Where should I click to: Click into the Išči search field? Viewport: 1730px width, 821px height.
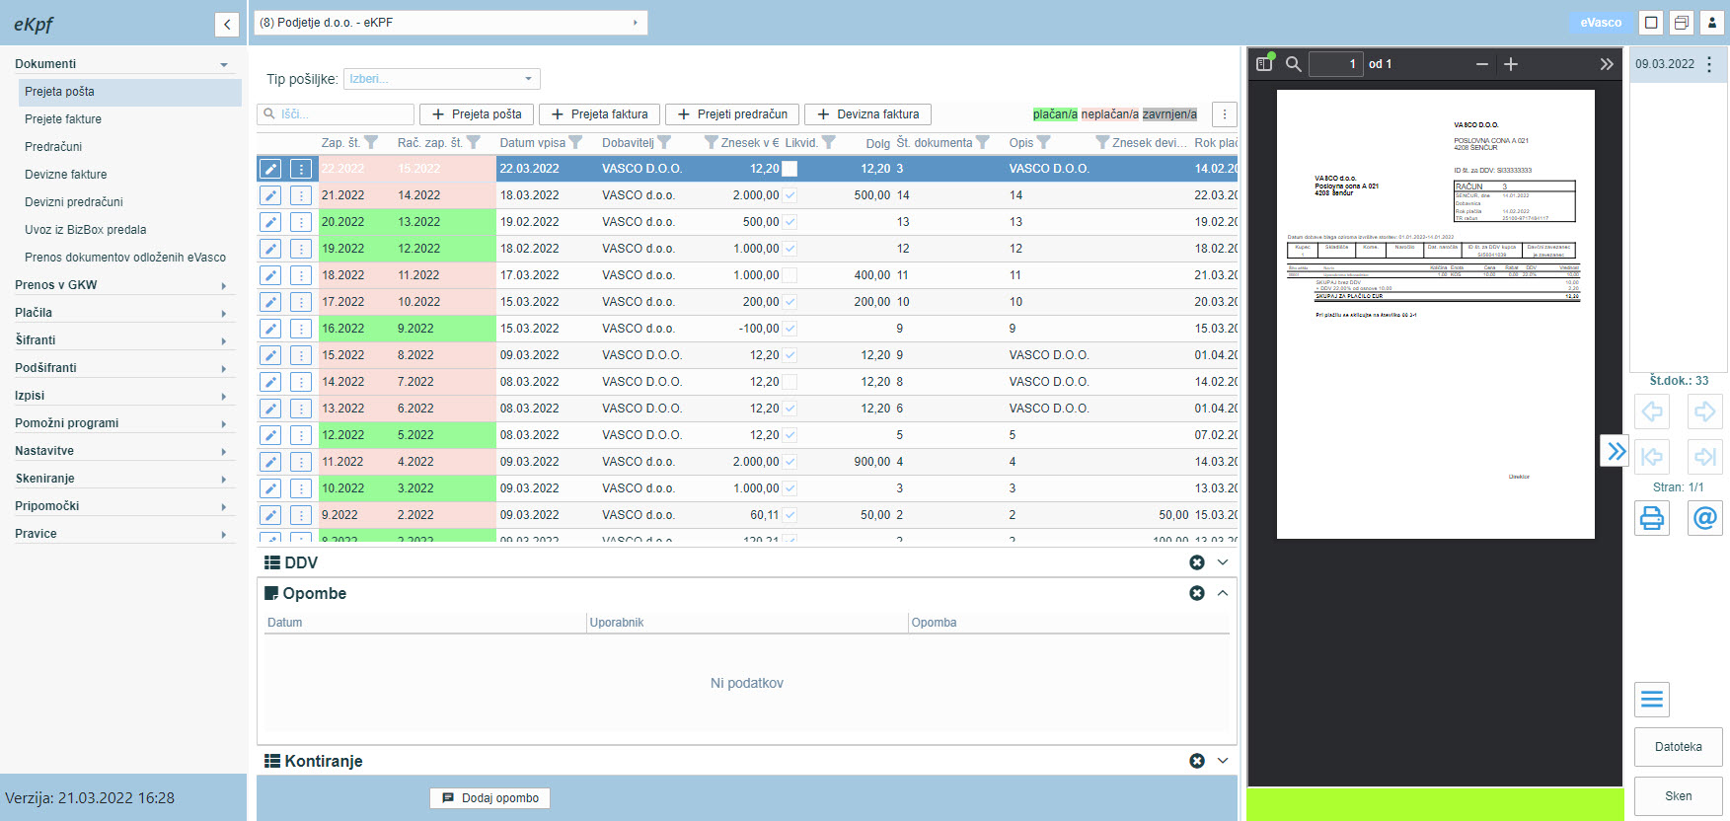337,114
